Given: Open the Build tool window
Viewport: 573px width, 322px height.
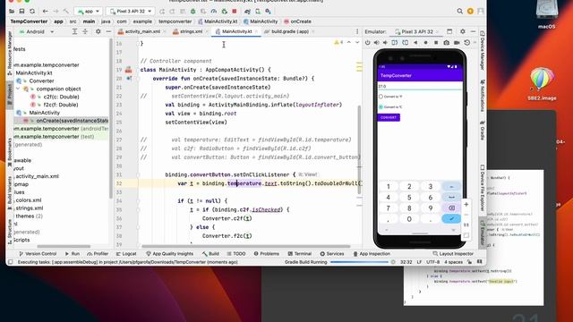Looking at the screenshot, I should click(x=210, y=253).
